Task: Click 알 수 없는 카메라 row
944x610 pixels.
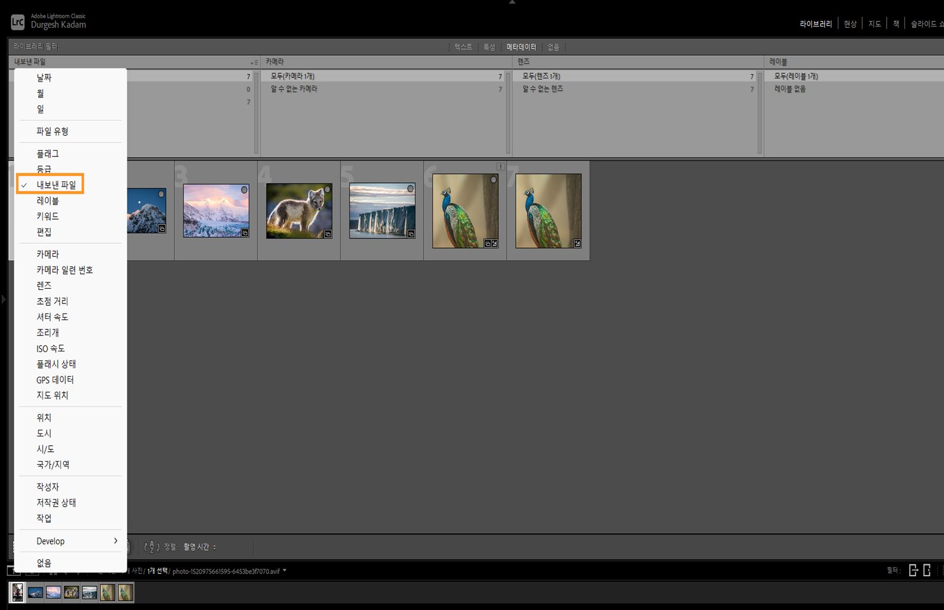Action: click(x=383, y=89)
